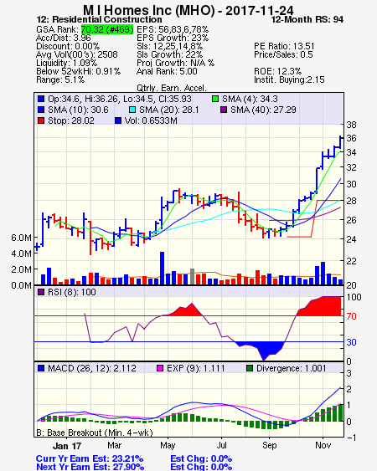
Task: Click the Vol: 0.6533M legend text
Action: tap(151, 120)
